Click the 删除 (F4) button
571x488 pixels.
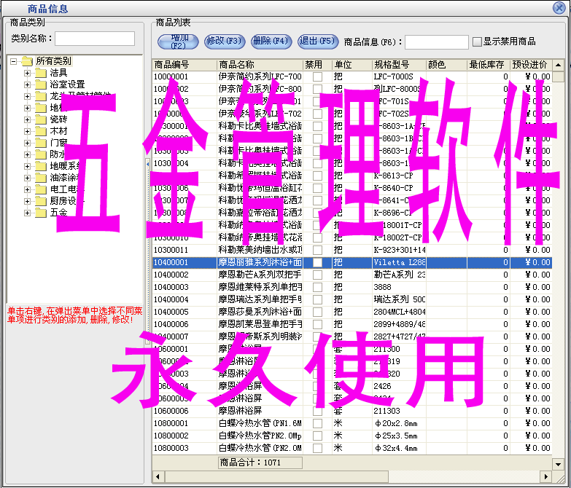[271, 41]
